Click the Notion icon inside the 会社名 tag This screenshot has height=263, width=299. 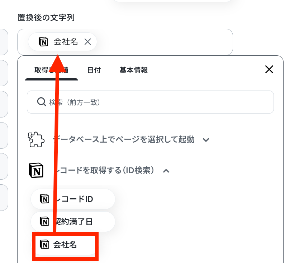43,42
